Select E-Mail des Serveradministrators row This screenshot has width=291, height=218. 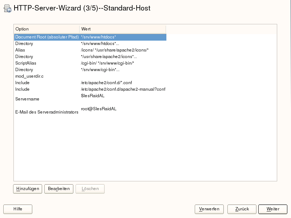coord(47,112)
